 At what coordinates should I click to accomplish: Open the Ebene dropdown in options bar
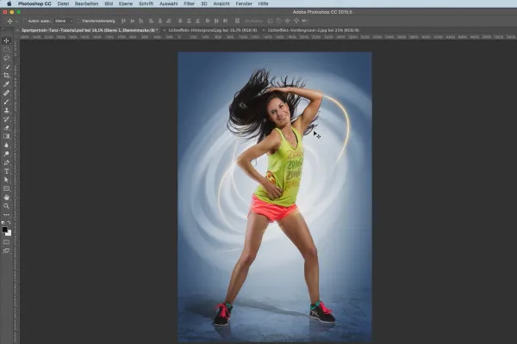point(63,21)
